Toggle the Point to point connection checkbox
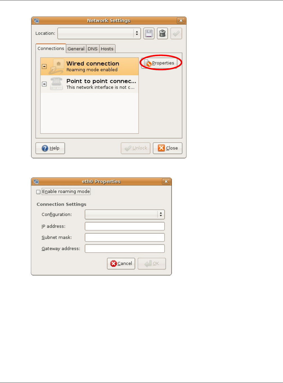Screen dimensions: 283x383 (44, 84)
